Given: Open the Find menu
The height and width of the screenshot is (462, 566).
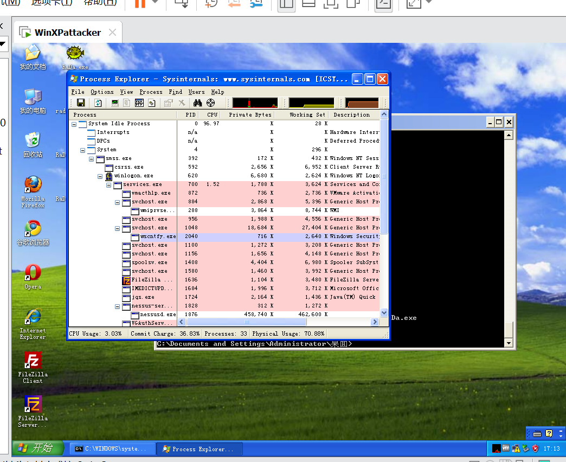Looking at the screenshot, I should pyautogui.click(x=176, y=92).
